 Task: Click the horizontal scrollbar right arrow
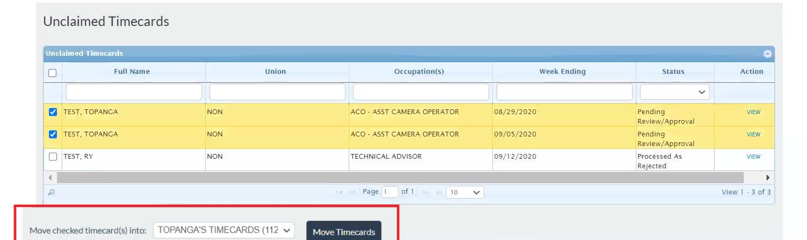point(768,177)
